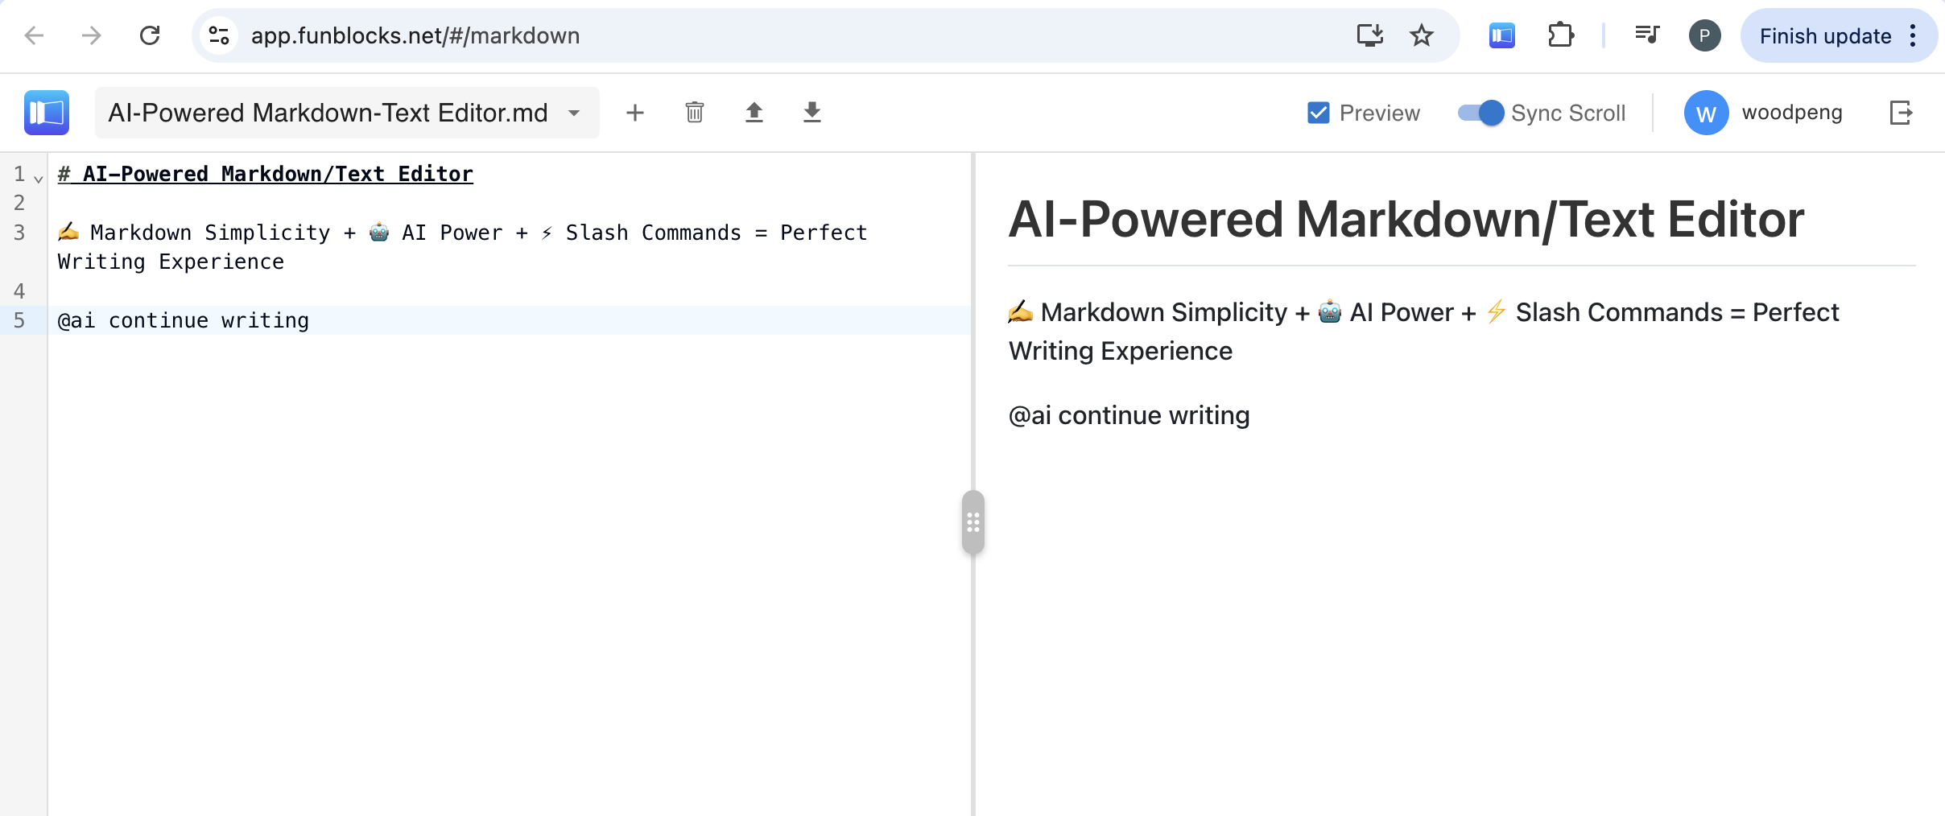Create a new document with the plus icon
The height and width of the screenshot is (816, 1945).
coord(635,113)
